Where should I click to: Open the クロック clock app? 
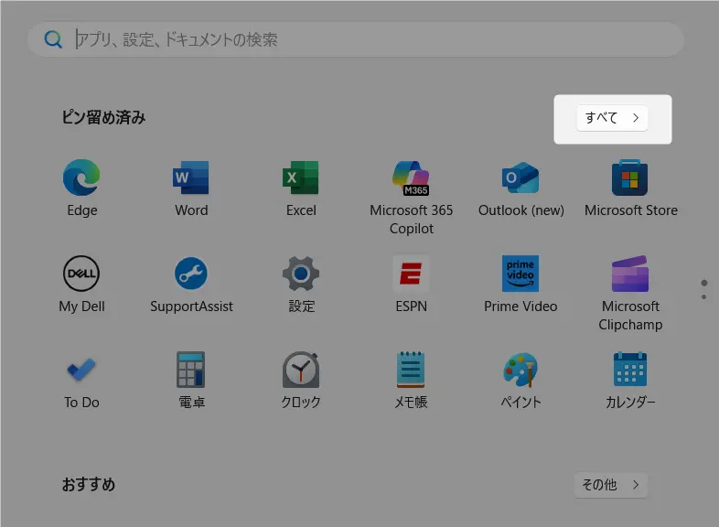pyautogui.click(x=301, y=381)
